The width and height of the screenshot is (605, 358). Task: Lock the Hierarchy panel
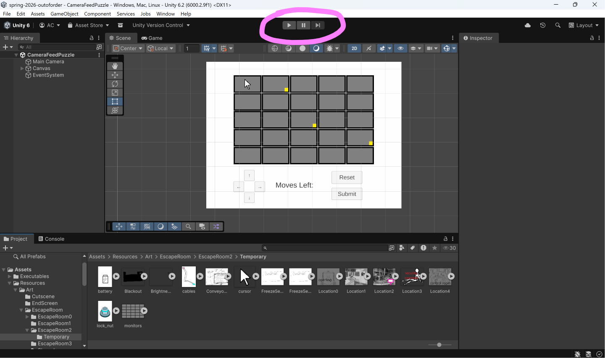[92, 38]
